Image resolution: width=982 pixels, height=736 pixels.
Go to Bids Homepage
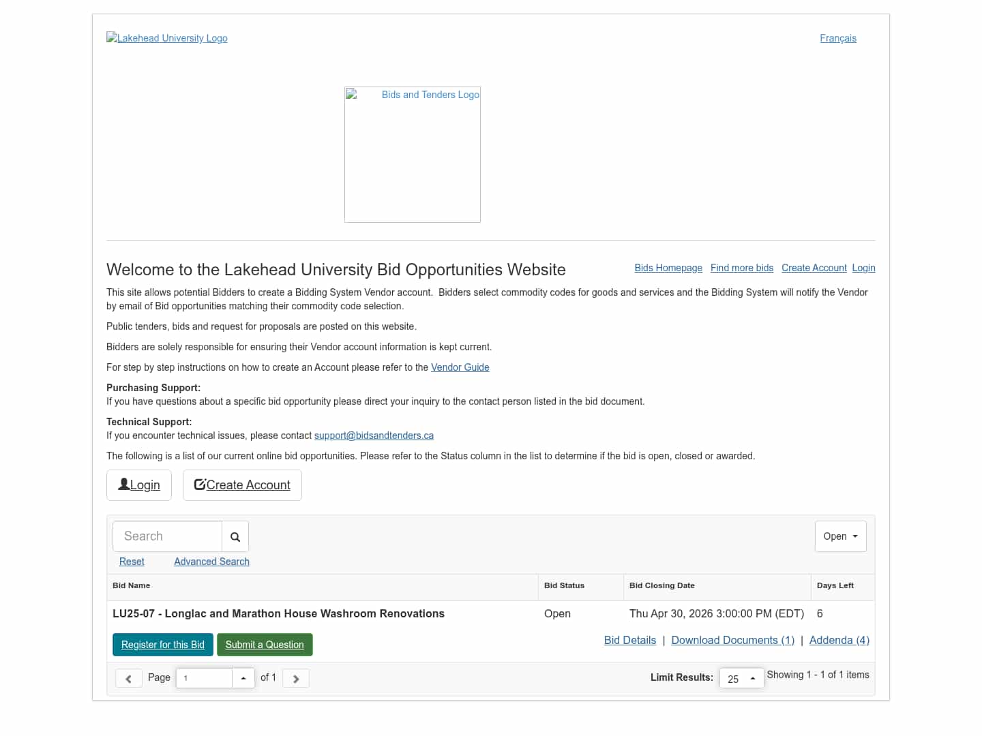668,268
